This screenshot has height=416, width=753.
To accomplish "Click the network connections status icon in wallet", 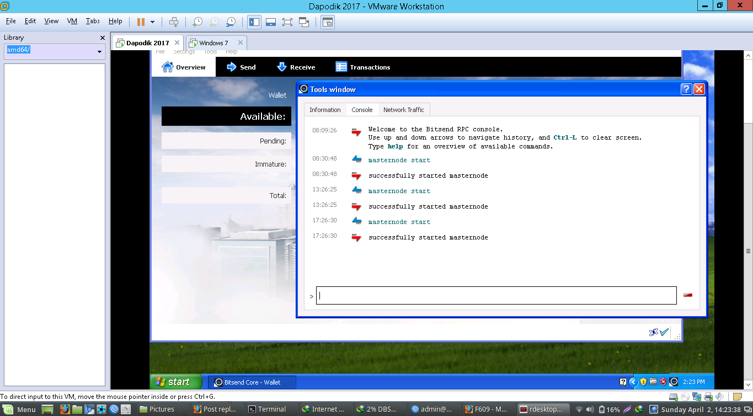I will (x=654, y=332).
